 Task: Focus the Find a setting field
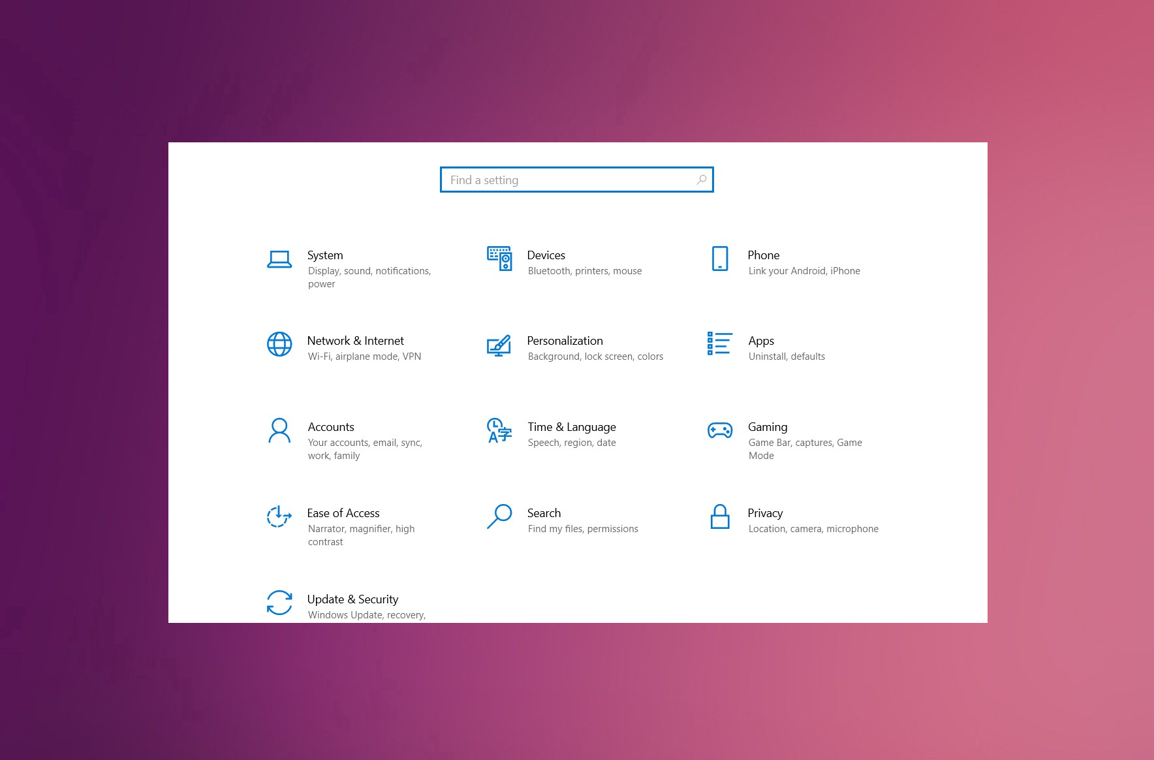[x=577, y=180]
